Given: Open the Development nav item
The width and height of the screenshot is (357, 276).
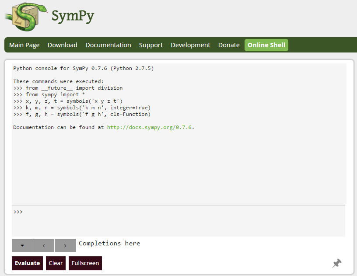Looking at the screenshot, I should pos(190,45).
